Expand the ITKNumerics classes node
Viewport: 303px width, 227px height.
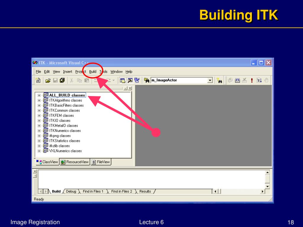click(39, 131)
